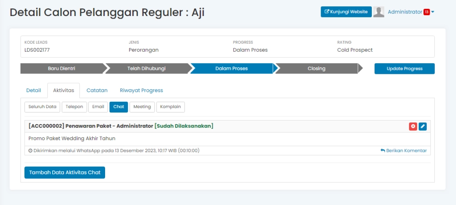Click the Telah Dihubungi progress step
The width and height of the screenshot is (456, 205).
click(x=147, y=68)
